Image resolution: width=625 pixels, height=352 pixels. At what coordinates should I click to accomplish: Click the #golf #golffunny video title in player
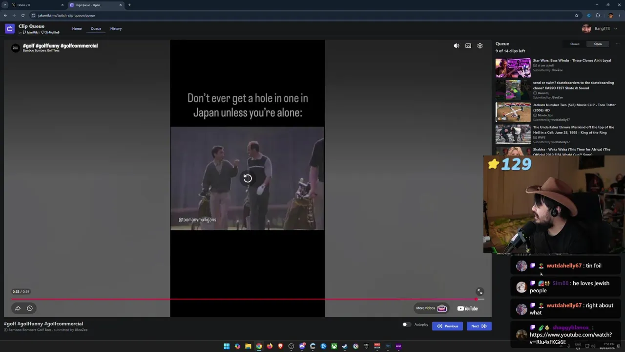tap(60, 45)
